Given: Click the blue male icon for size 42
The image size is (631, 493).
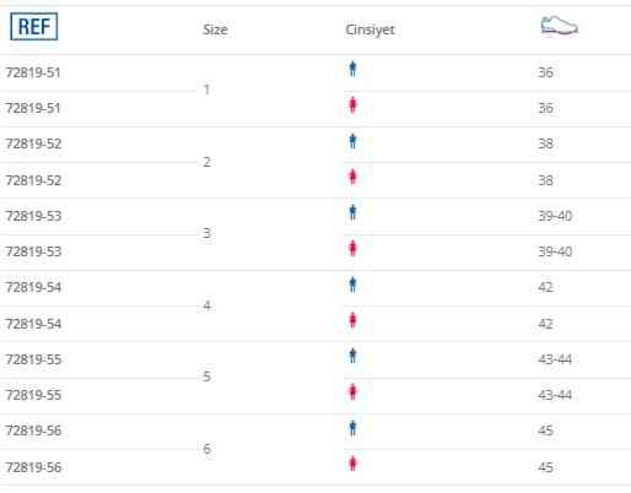Looking at the screenshot, I should tap(353, 285).
